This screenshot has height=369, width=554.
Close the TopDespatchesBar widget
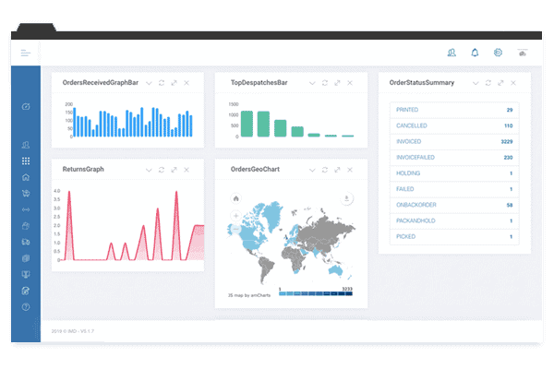point(350,83)
